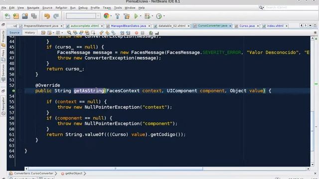Open the Source menu
319x179 pixels.
[47, 8]
